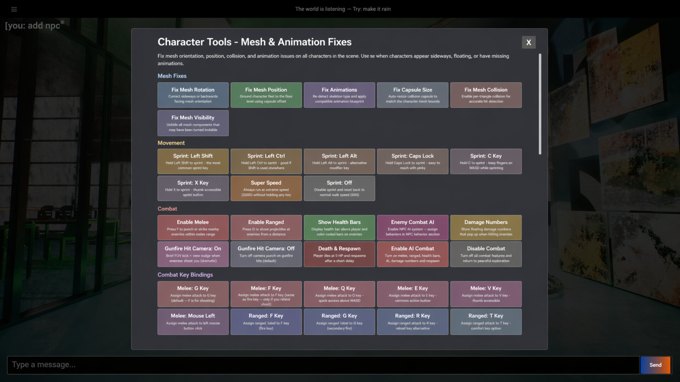Screen dimensions: 680x382
Task: Click the Fix Mesh Rotation button
Action: [x=193, y=95]
